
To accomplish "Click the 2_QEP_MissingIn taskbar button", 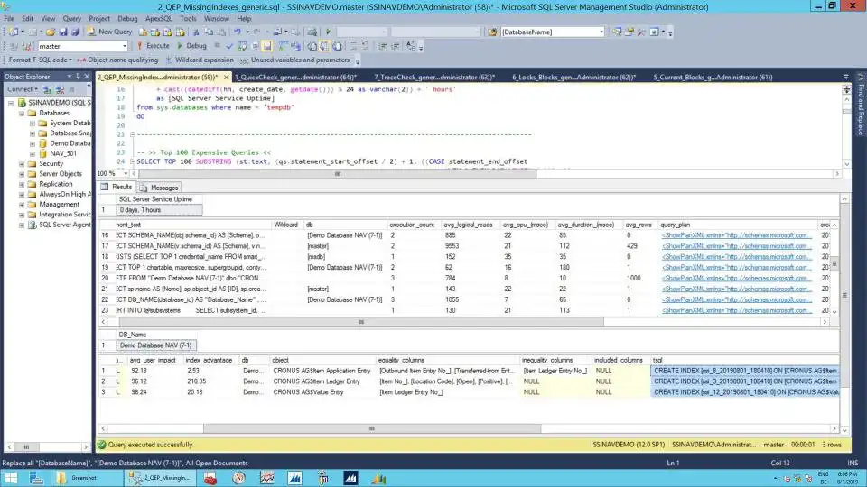I will click(x=161, y=478).
